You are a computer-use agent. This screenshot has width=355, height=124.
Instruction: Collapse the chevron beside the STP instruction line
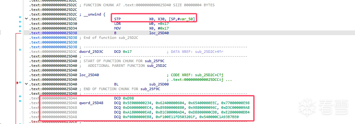click(x=26, y=19)
